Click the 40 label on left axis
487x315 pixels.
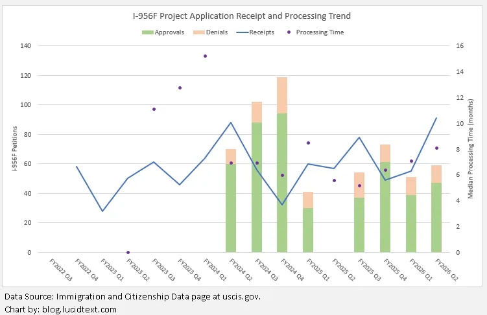pos(27,193)
